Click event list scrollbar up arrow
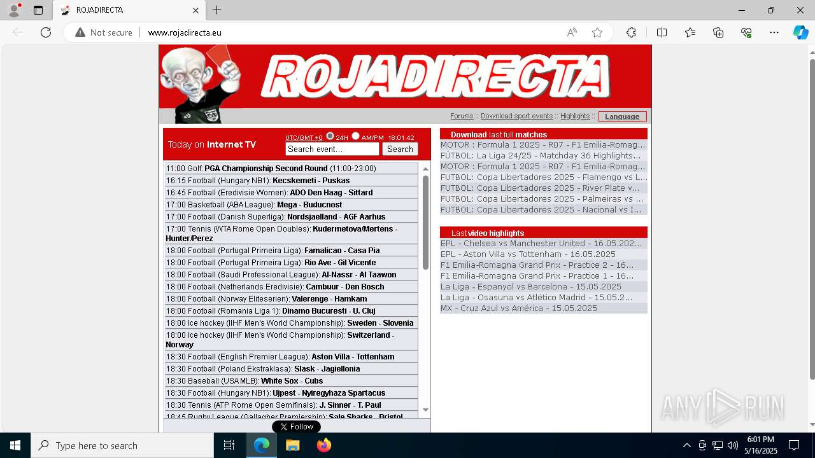The width and height of the screenshot is (815, 458). [425, 168]
